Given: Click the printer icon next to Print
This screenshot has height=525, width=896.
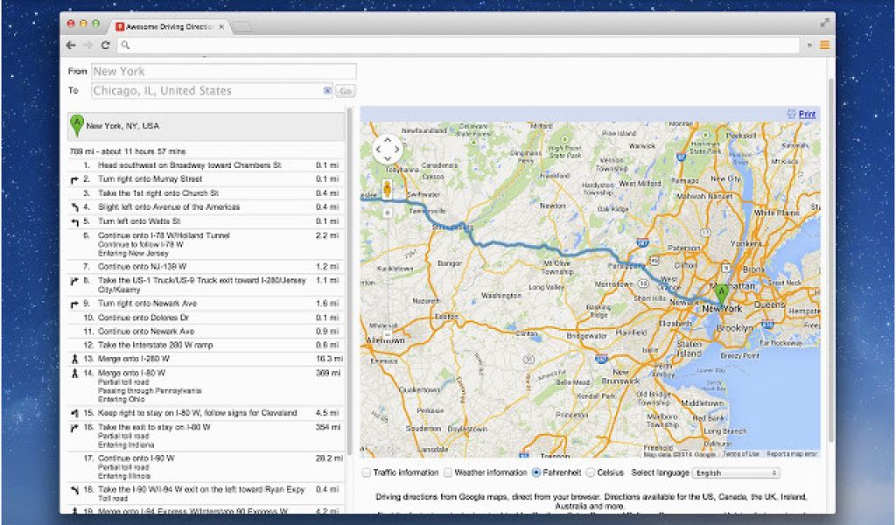Looking at the screenshot, I should [791, 115].
